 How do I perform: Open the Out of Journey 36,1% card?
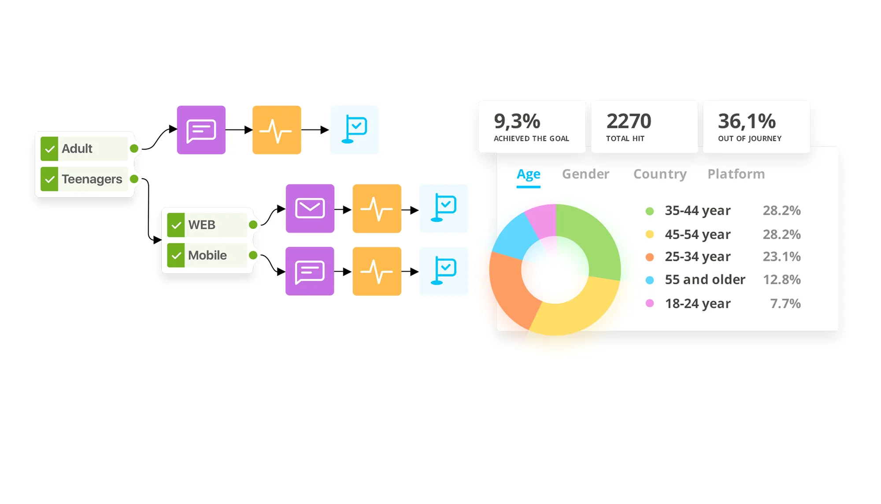click(x=756, y=127)
